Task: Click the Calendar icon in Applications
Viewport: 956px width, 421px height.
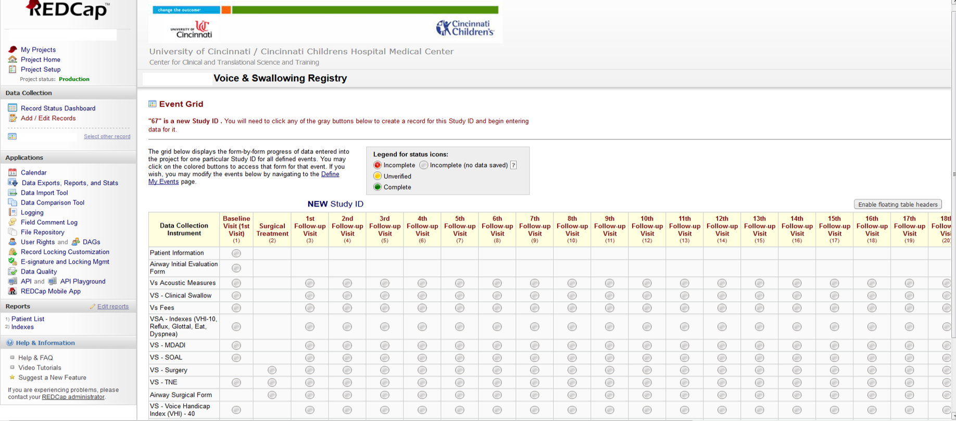Action: click(x=12, y=172)
